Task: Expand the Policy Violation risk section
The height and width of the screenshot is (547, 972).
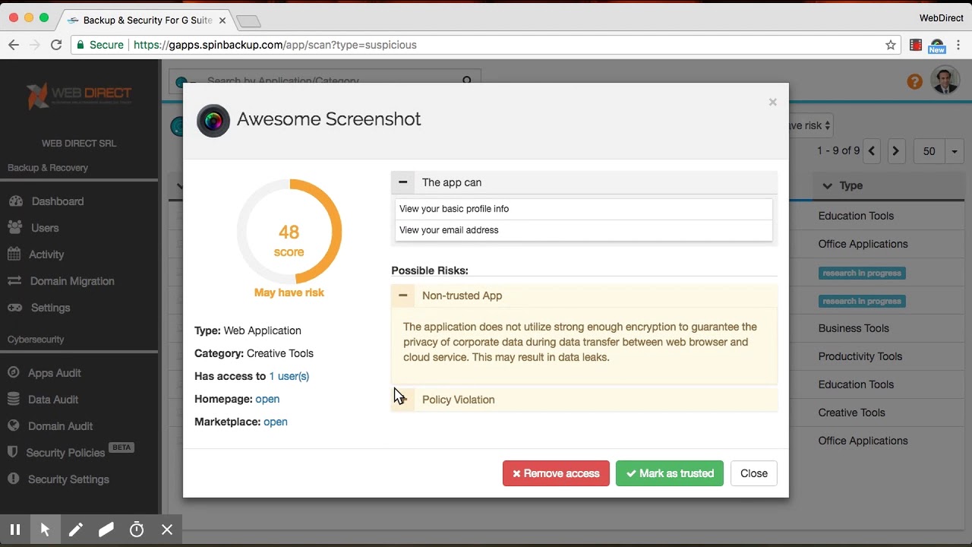Action: coord(403,400)
